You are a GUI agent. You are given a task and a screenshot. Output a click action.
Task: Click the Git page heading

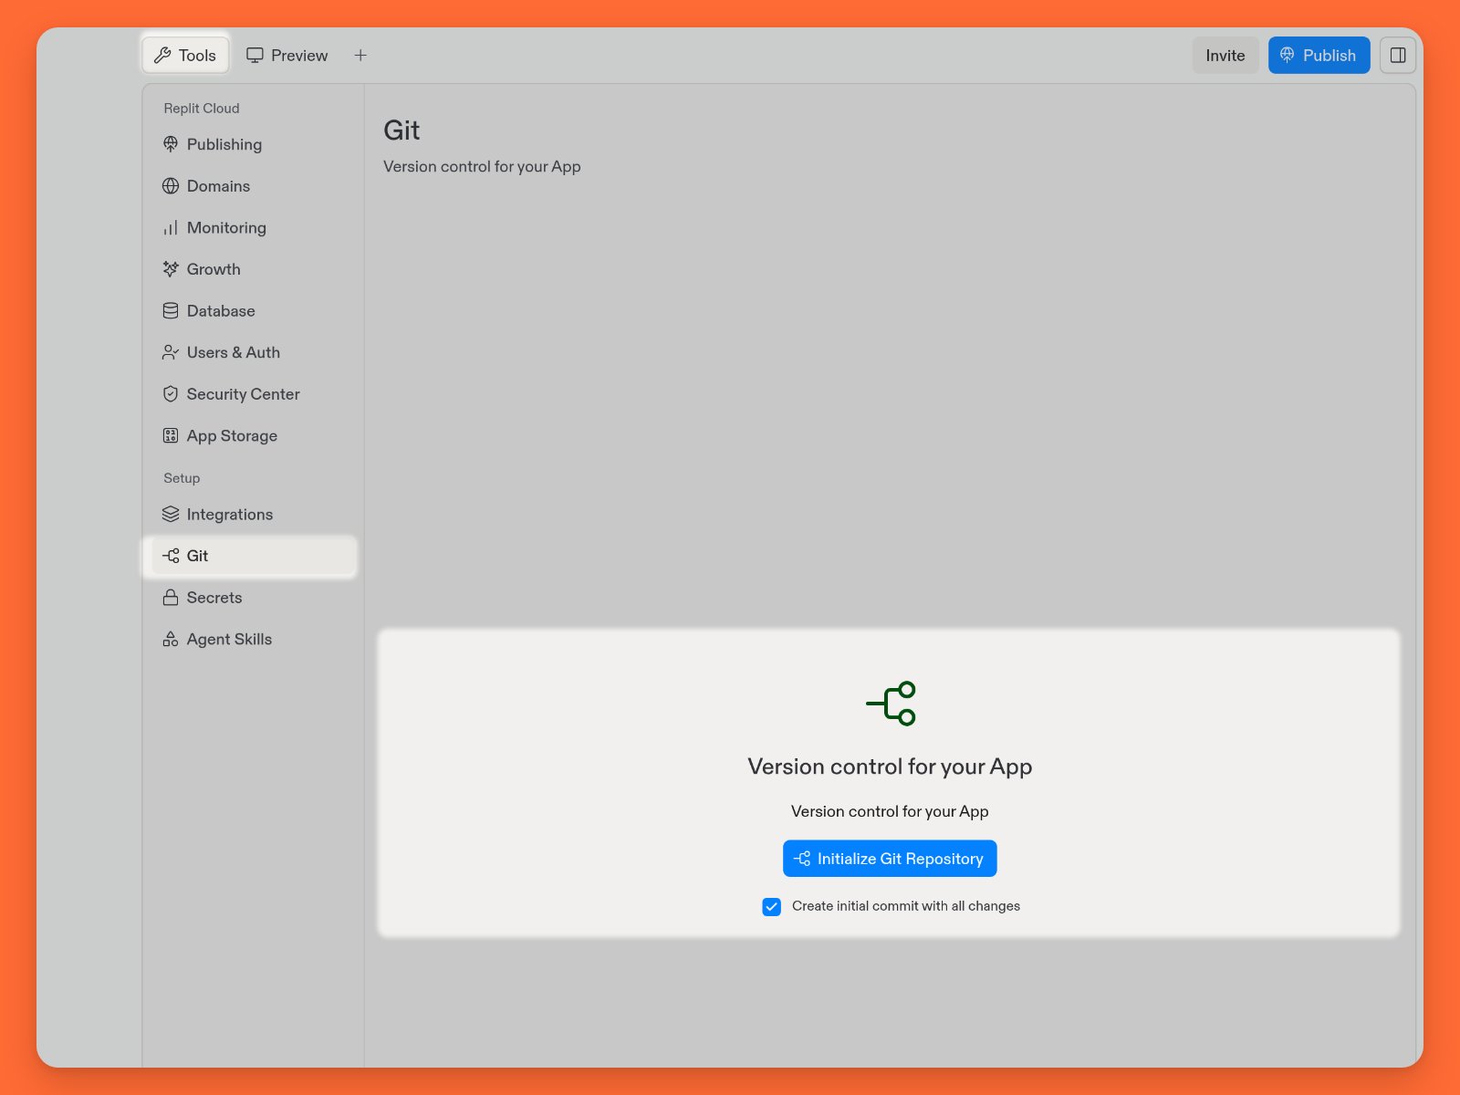[x=401, y=130]
